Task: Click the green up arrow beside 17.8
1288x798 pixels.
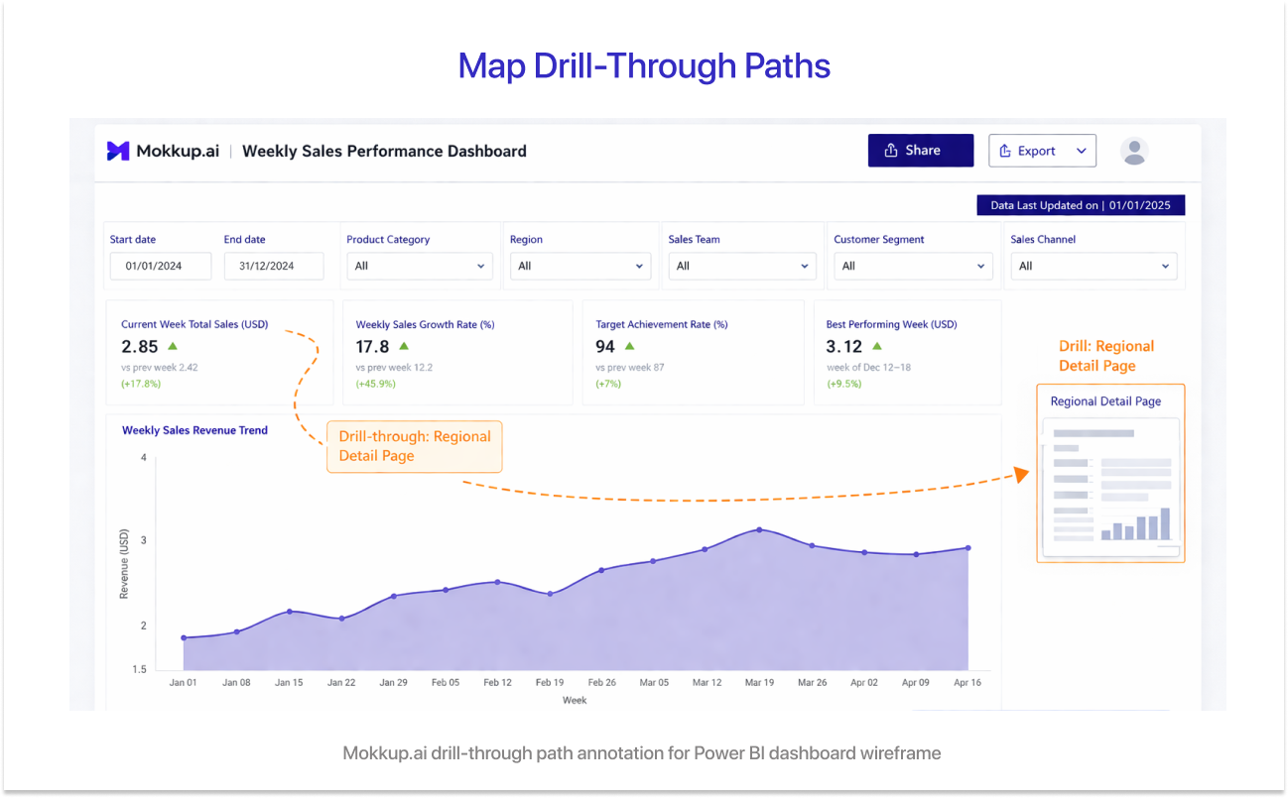Action: (x=404, y=346)
